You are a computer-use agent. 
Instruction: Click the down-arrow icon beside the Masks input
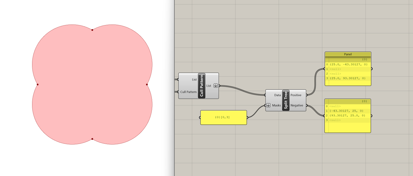(x=268, y=105)
